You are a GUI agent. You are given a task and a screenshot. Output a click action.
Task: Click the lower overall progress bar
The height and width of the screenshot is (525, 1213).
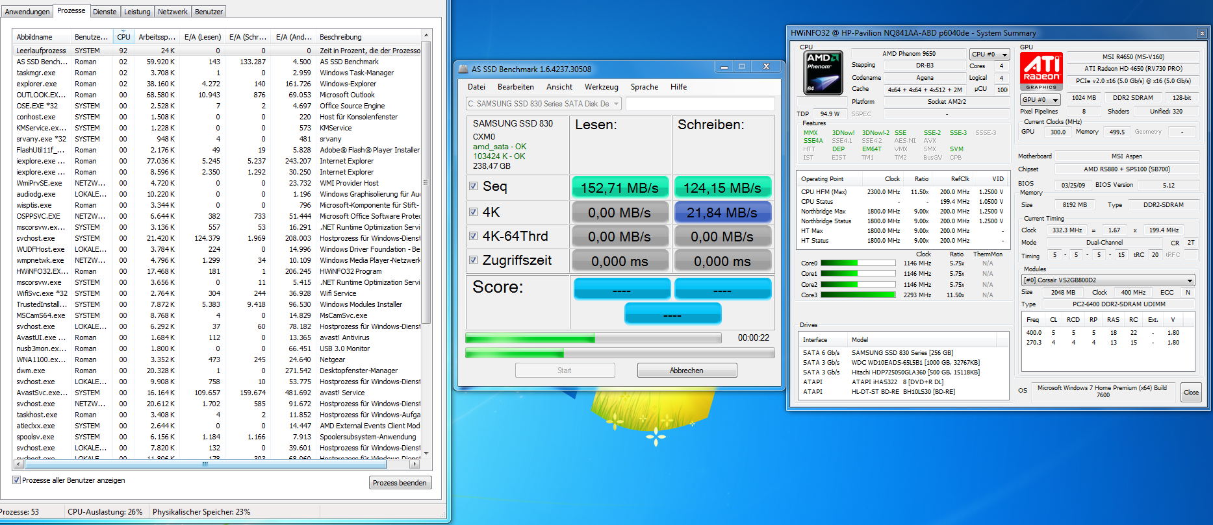[x=620, y=353]
